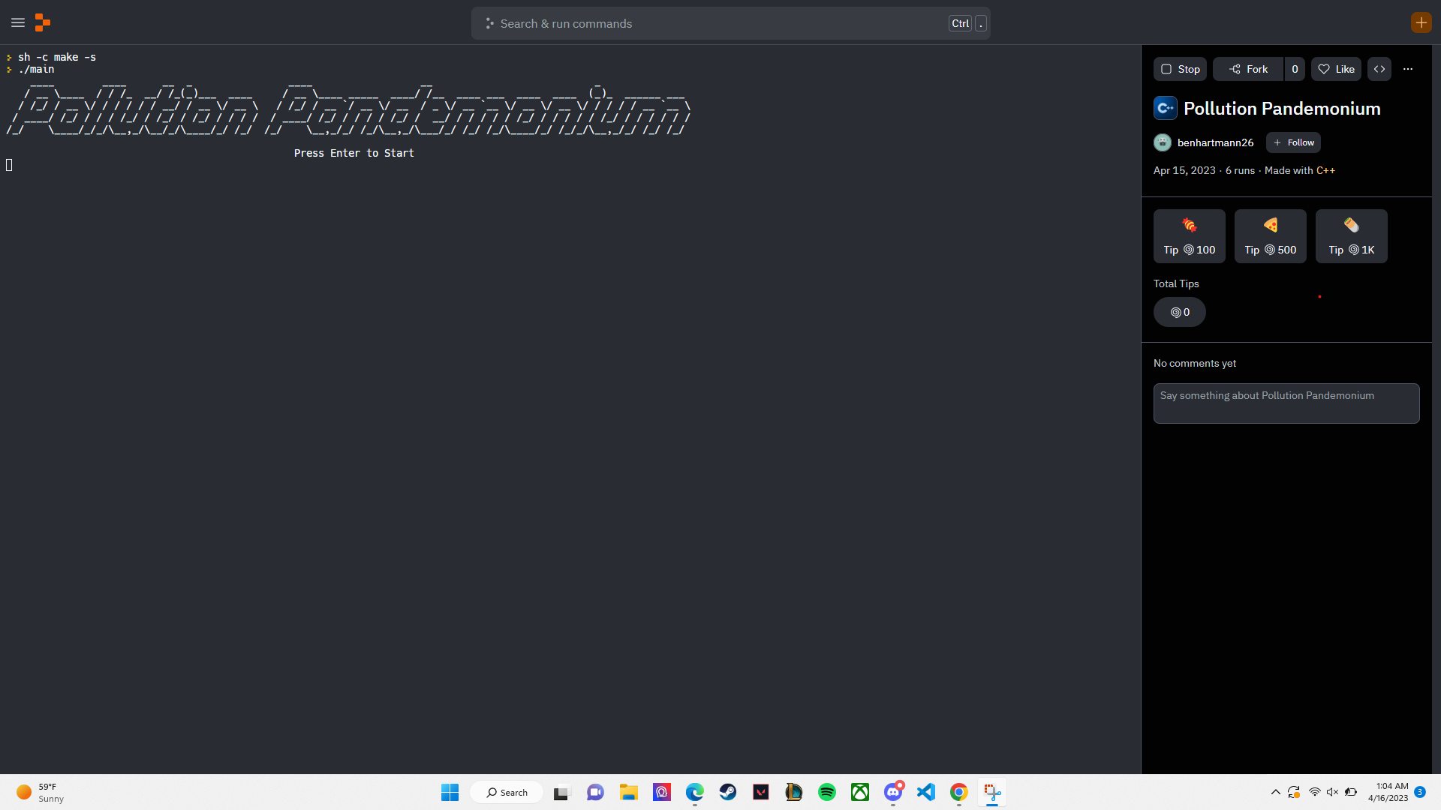
Task: Stop the running repl
Action: coord(1180,69)
